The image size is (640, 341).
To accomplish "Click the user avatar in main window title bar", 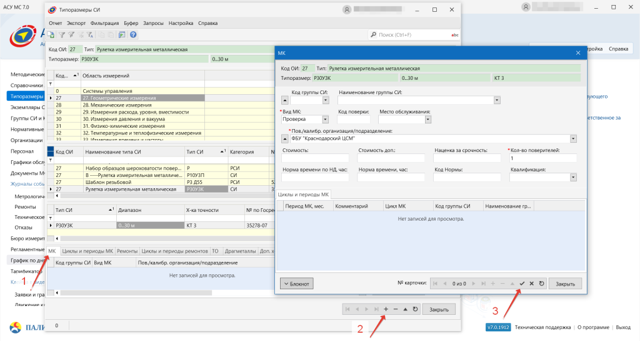I will tap(526, 7).
